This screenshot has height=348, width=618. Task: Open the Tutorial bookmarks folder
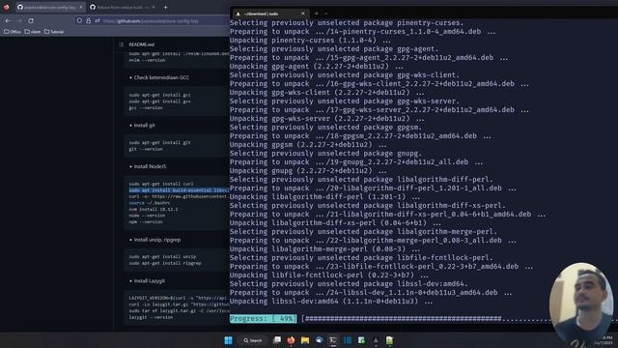(x=54, y=32)
